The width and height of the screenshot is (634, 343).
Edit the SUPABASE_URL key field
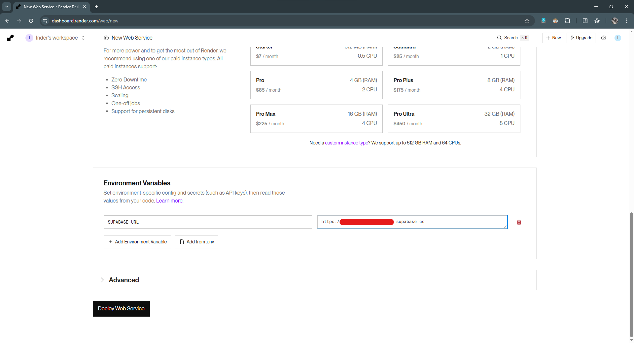(208, 222)
